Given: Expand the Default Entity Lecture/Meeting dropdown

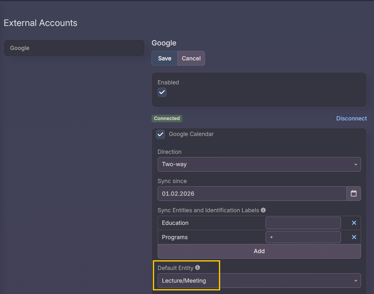Looking at the screenshot, I should pyautogui.click(x=259, y=281).
